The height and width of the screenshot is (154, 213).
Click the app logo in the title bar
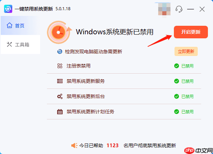[x=8, y=9]
